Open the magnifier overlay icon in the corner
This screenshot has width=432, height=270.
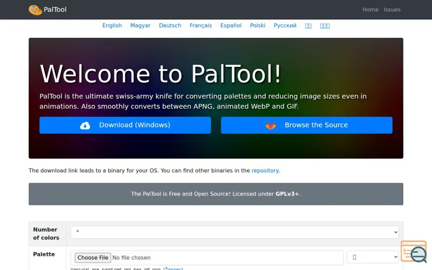pos(414,252)
